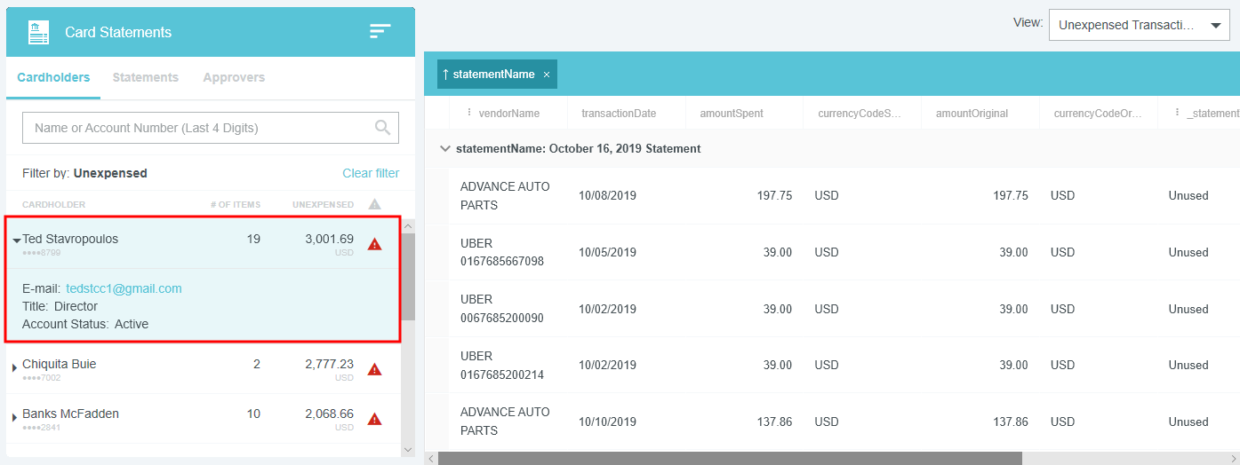
Task: Expand Banks McFadden cardholder row
Action: 14,417
